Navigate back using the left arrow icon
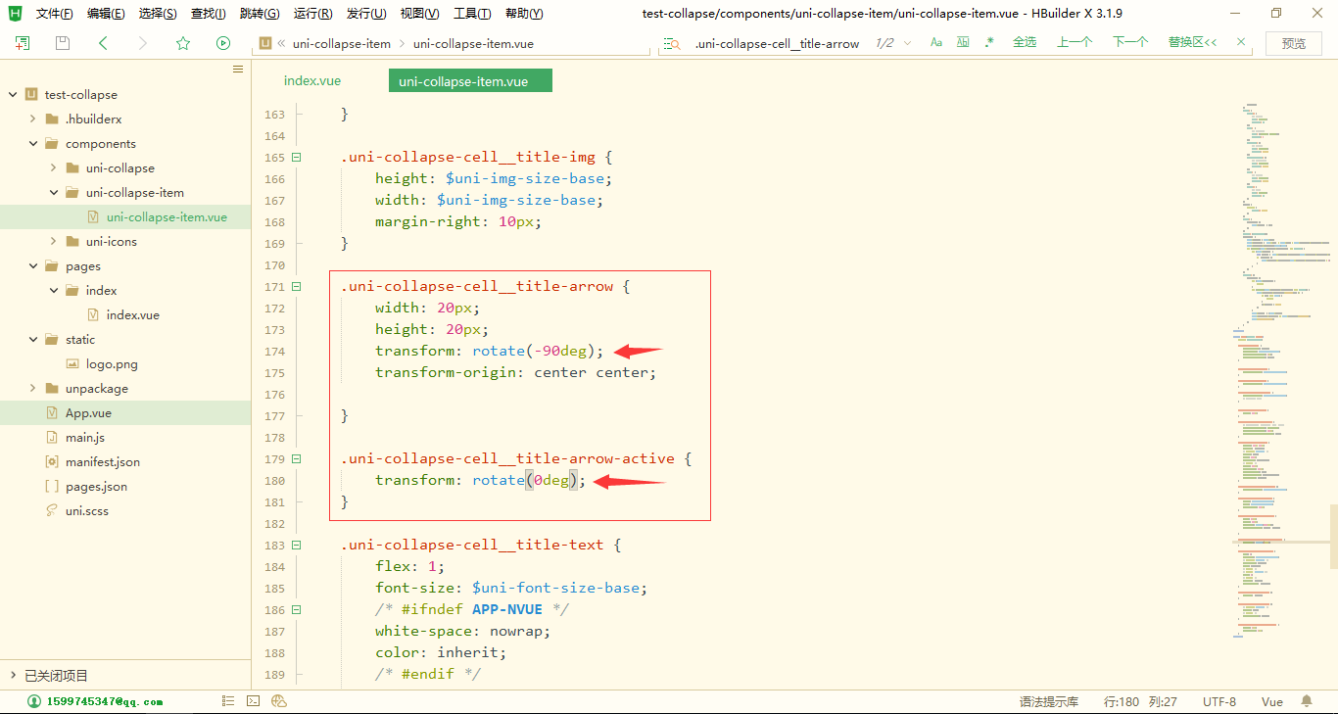This screenshot has width=1338, height=714. tap(102, 44)
